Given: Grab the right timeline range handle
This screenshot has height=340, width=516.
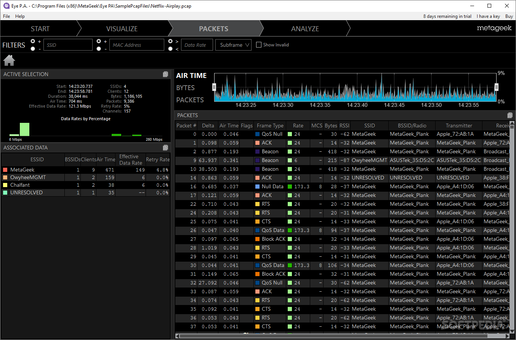Looking at the screenshot, I should coord(497,87).
